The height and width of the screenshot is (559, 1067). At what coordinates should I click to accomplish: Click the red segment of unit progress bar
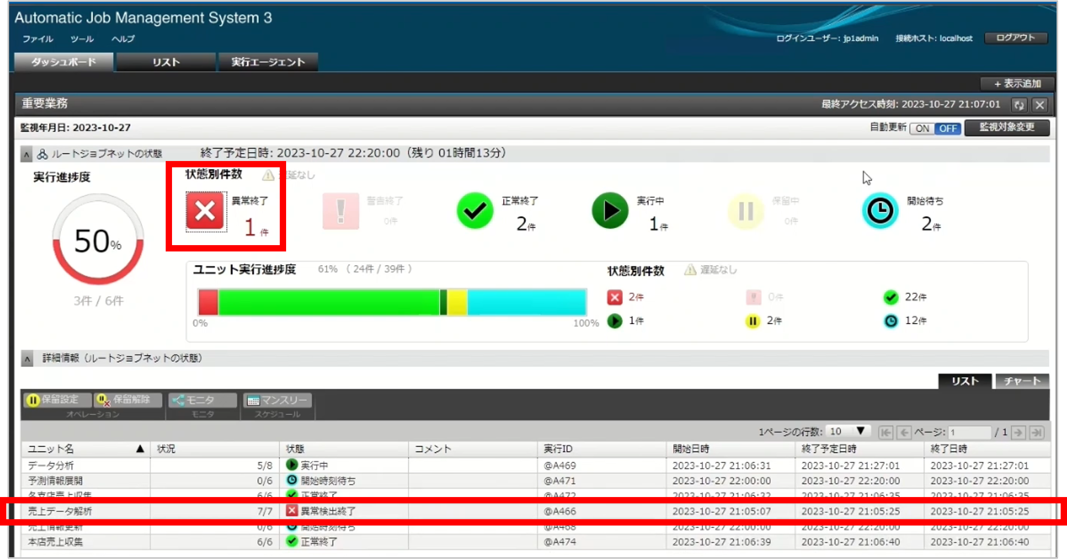(208, 303)
